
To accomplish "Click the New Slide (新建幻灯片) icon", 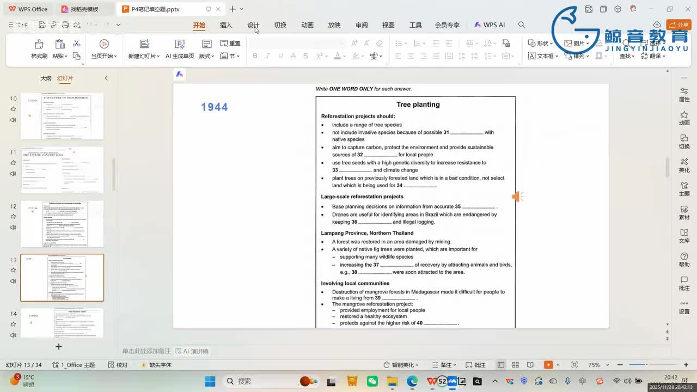I will click(x=144, y=44).
